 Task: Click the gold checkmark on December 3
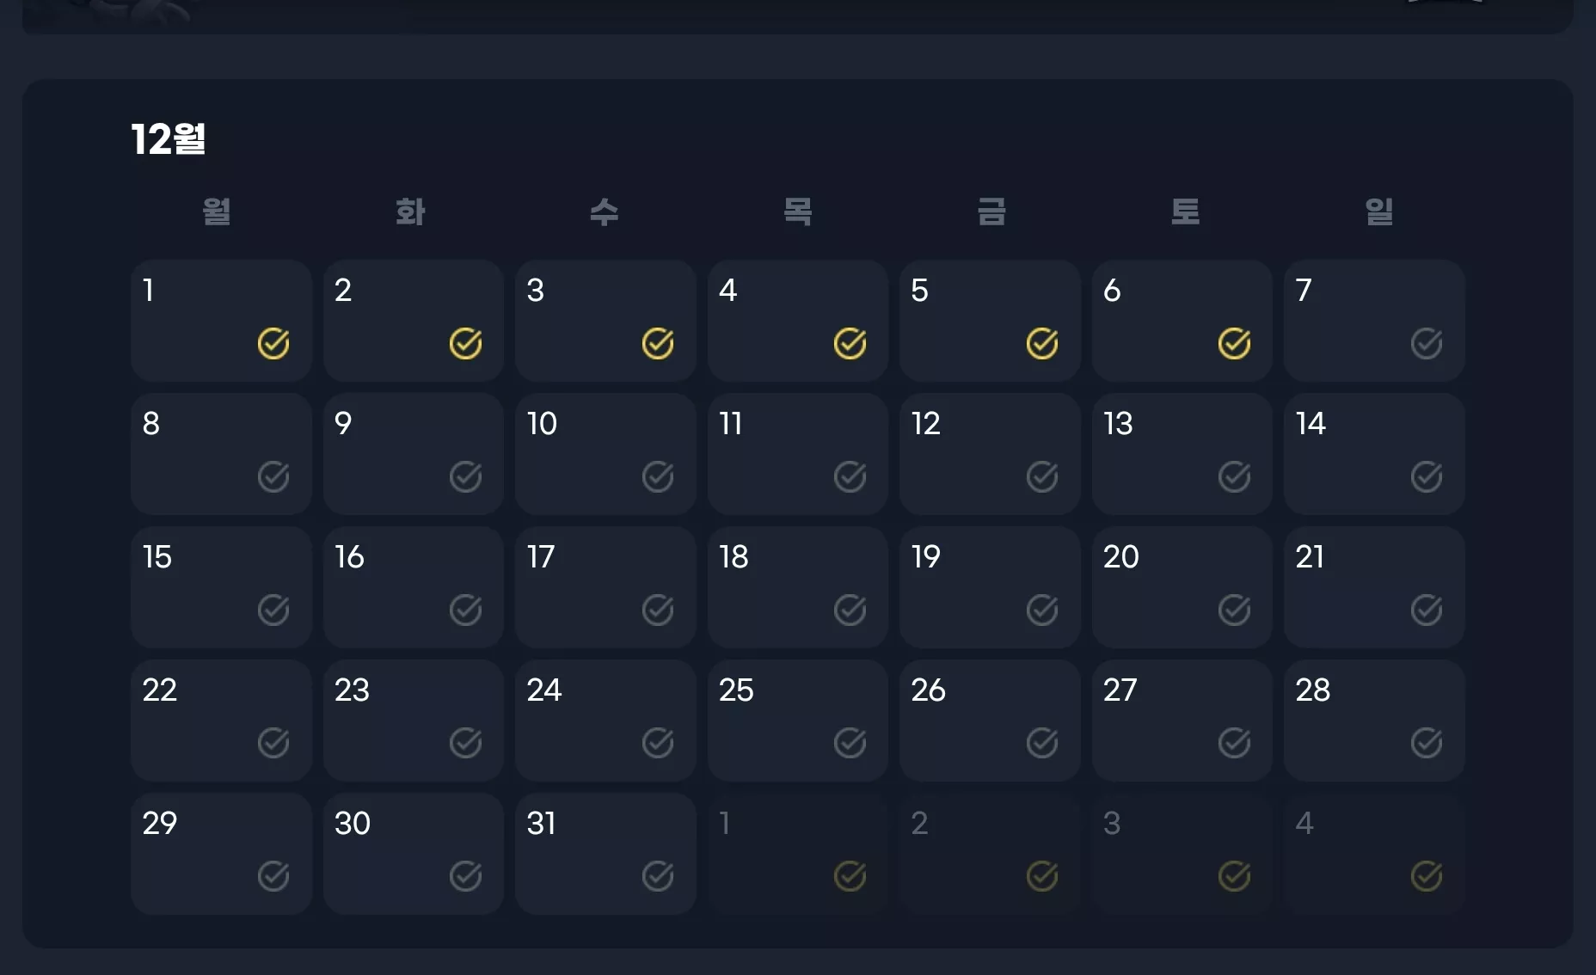(658, 344)
